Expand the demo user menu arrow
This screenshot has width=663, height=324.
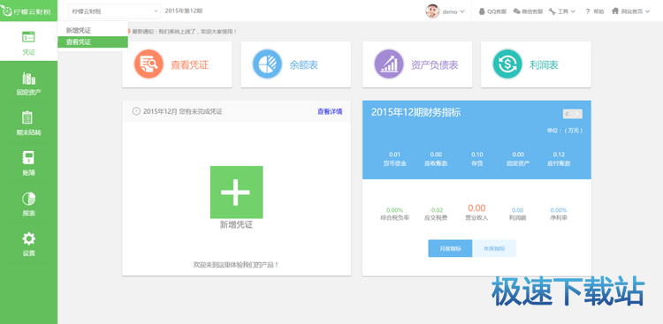tap(461, 11)
